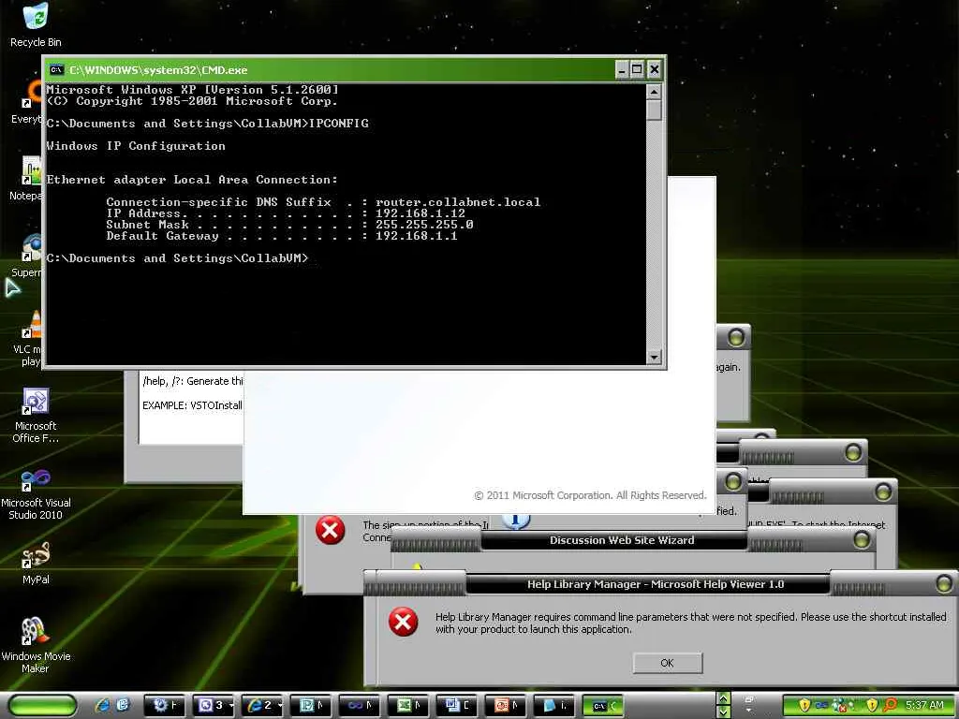Screen dimensions: 959x719
Task: Switch to the blue-document taskbar button labeled i
Action: coord(554,706)
